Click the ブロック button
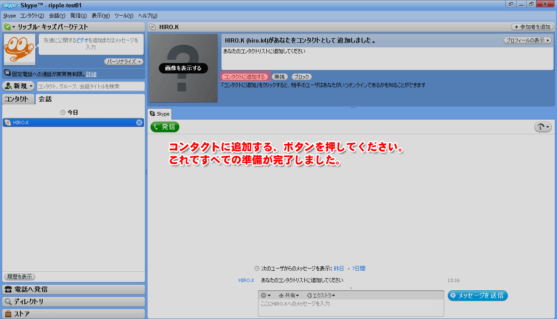The image size is (557, 319). pyautogui.click(x=302, y=77)
